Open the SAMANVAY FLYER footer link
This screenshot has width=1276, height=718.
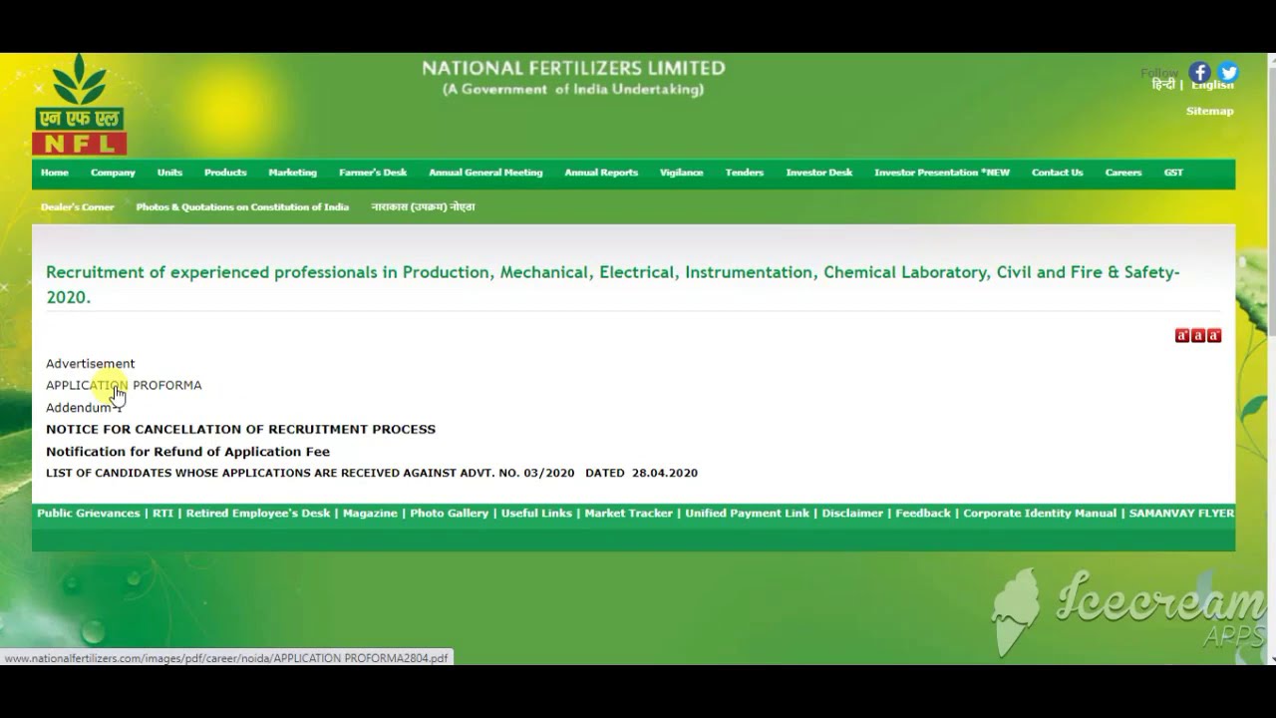coord(1181,514)
